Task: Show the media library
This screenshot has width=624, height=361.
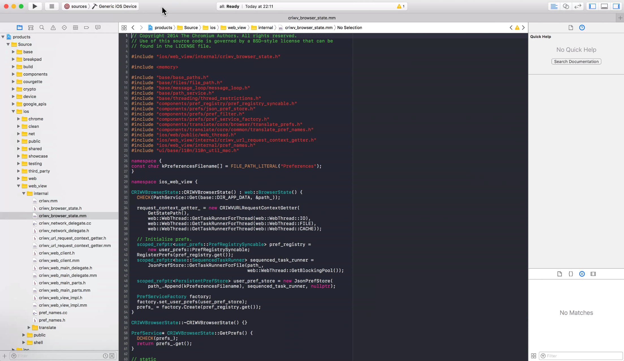Action: [593, 274]
